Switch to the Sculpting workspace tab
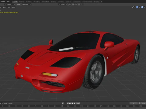 click(x=29, y=2)
